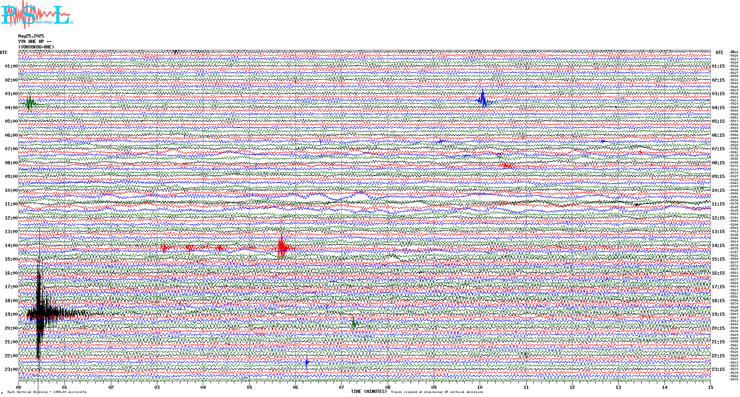Screen dimensions: 740x397
Task: Click the '01:00' hour label
Action: click(x=11, y=66)
